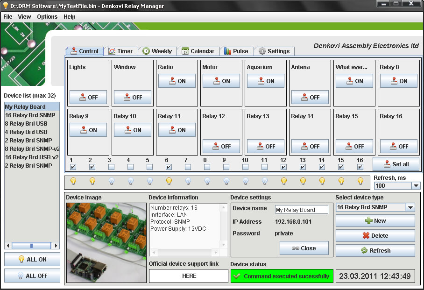This screenshot has width=424, height=290.
Task: Uncheck the checkbox numbered 16
Action: [x=360, y=167]
